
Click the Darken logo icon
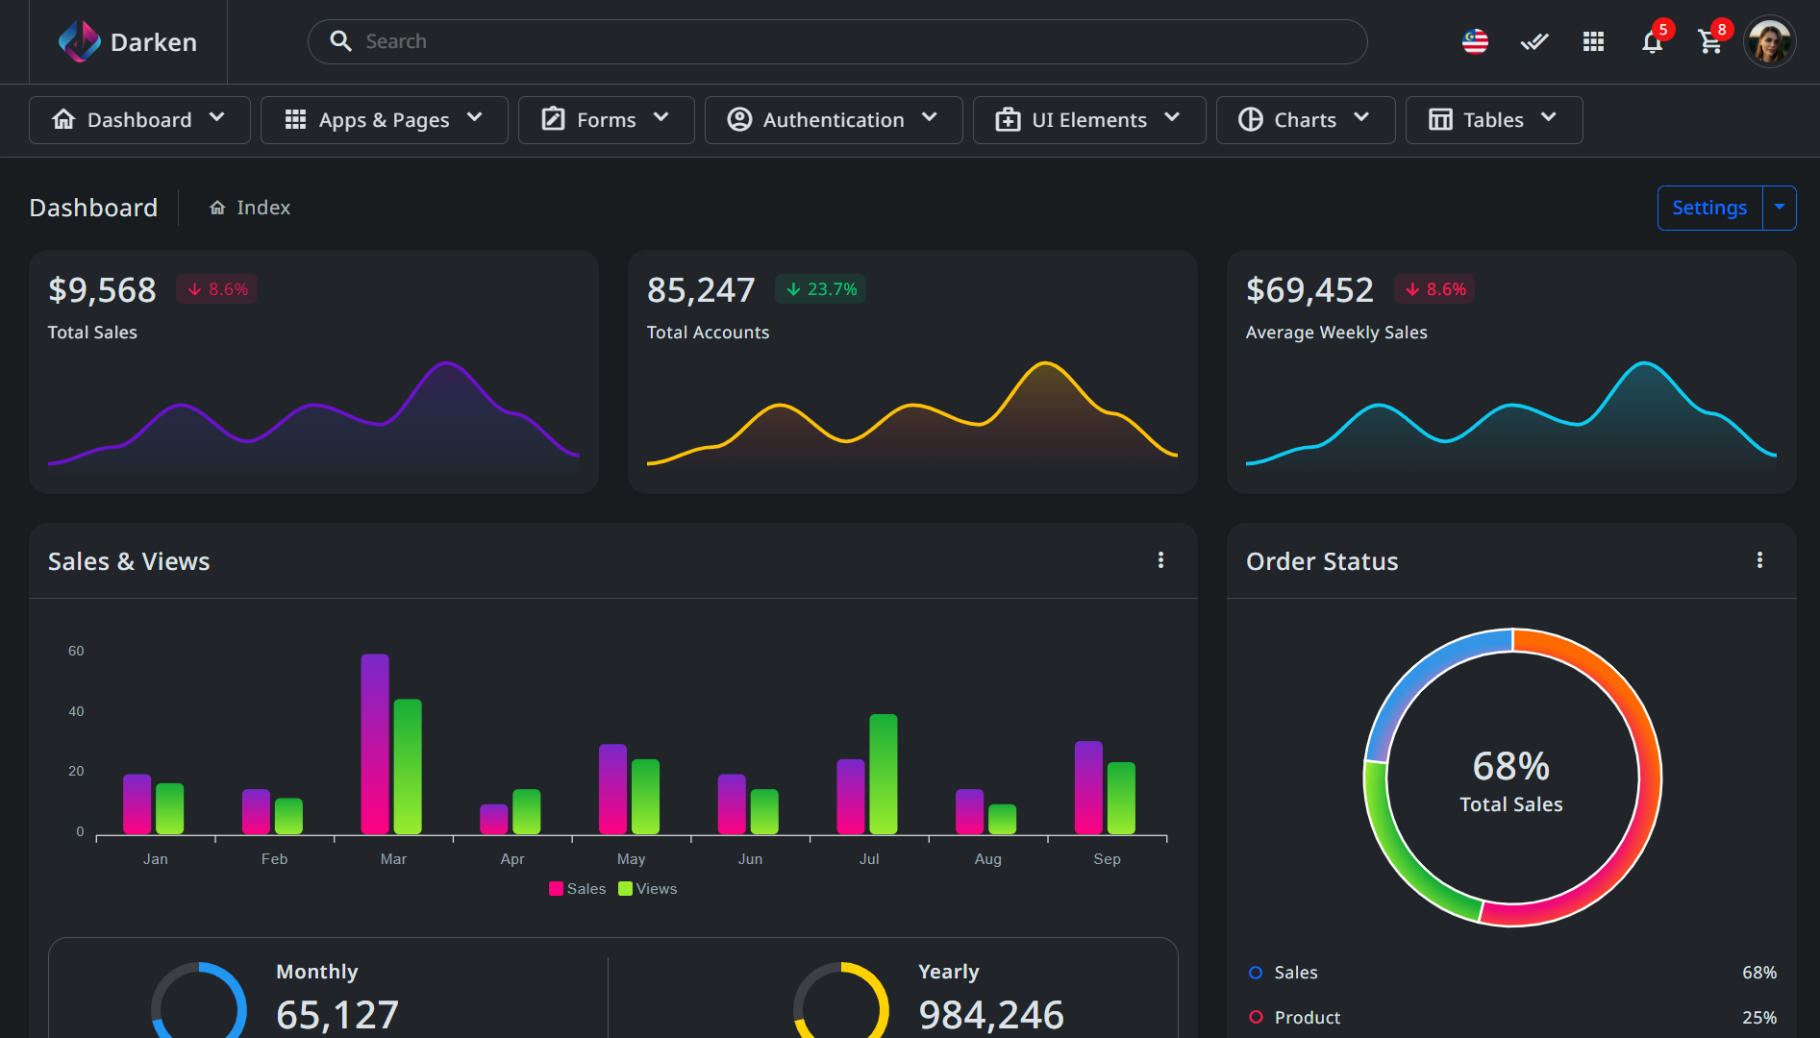point(79,41)
